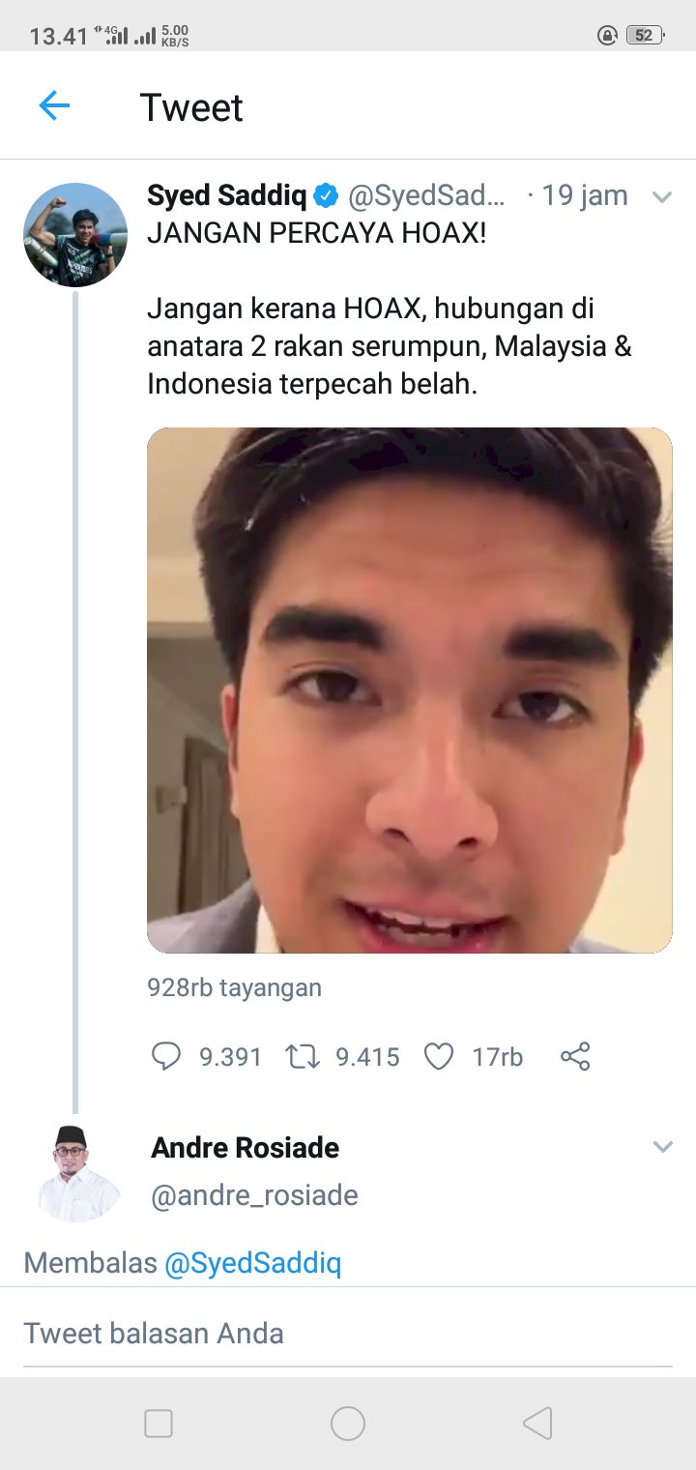Open Syed Saddiq tweet options chevron

662,197
